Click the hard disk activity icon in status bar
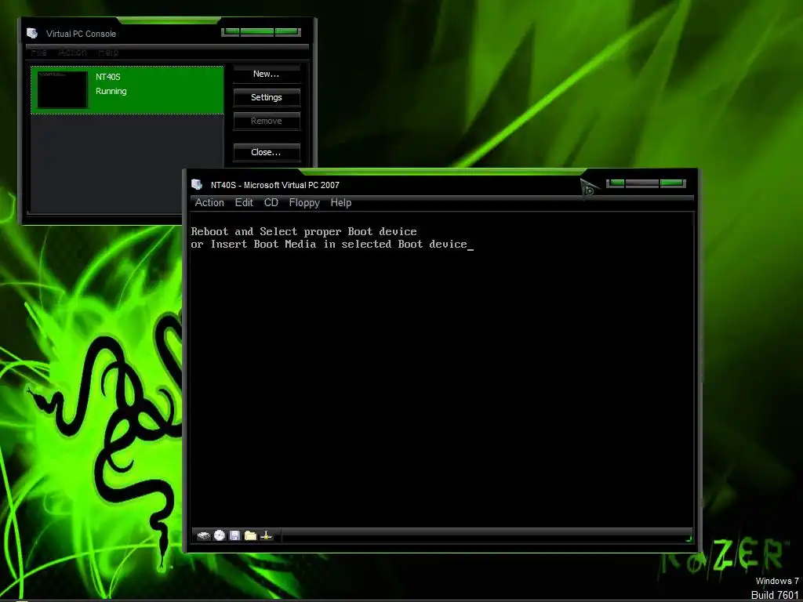This screenshot has width=803, height=602. [203, 536]
